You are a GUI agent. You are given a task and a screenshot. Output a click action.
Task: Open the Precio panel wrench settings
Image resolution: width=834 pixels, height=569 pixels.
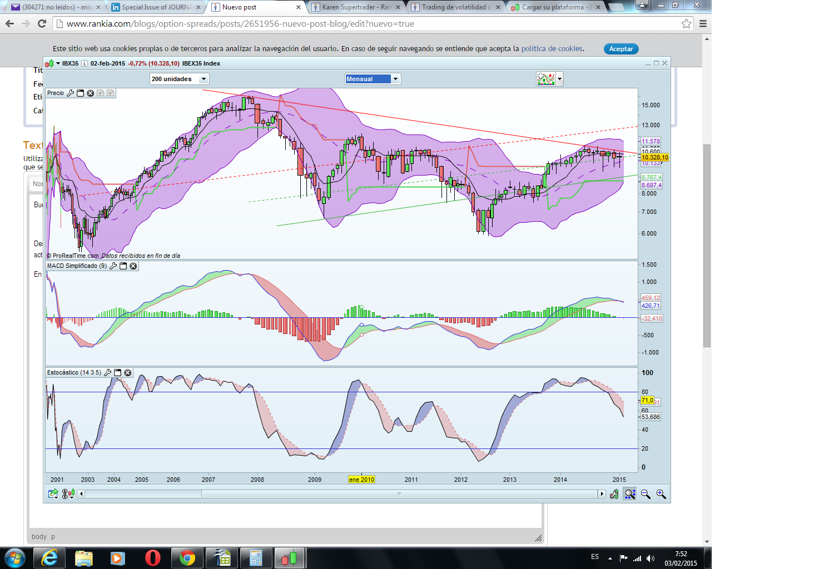click(x=71, y=93)
